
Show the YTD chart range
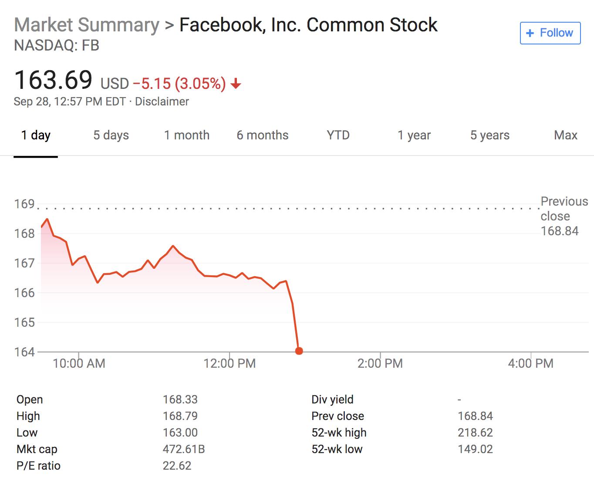click(x=338, y=135)
